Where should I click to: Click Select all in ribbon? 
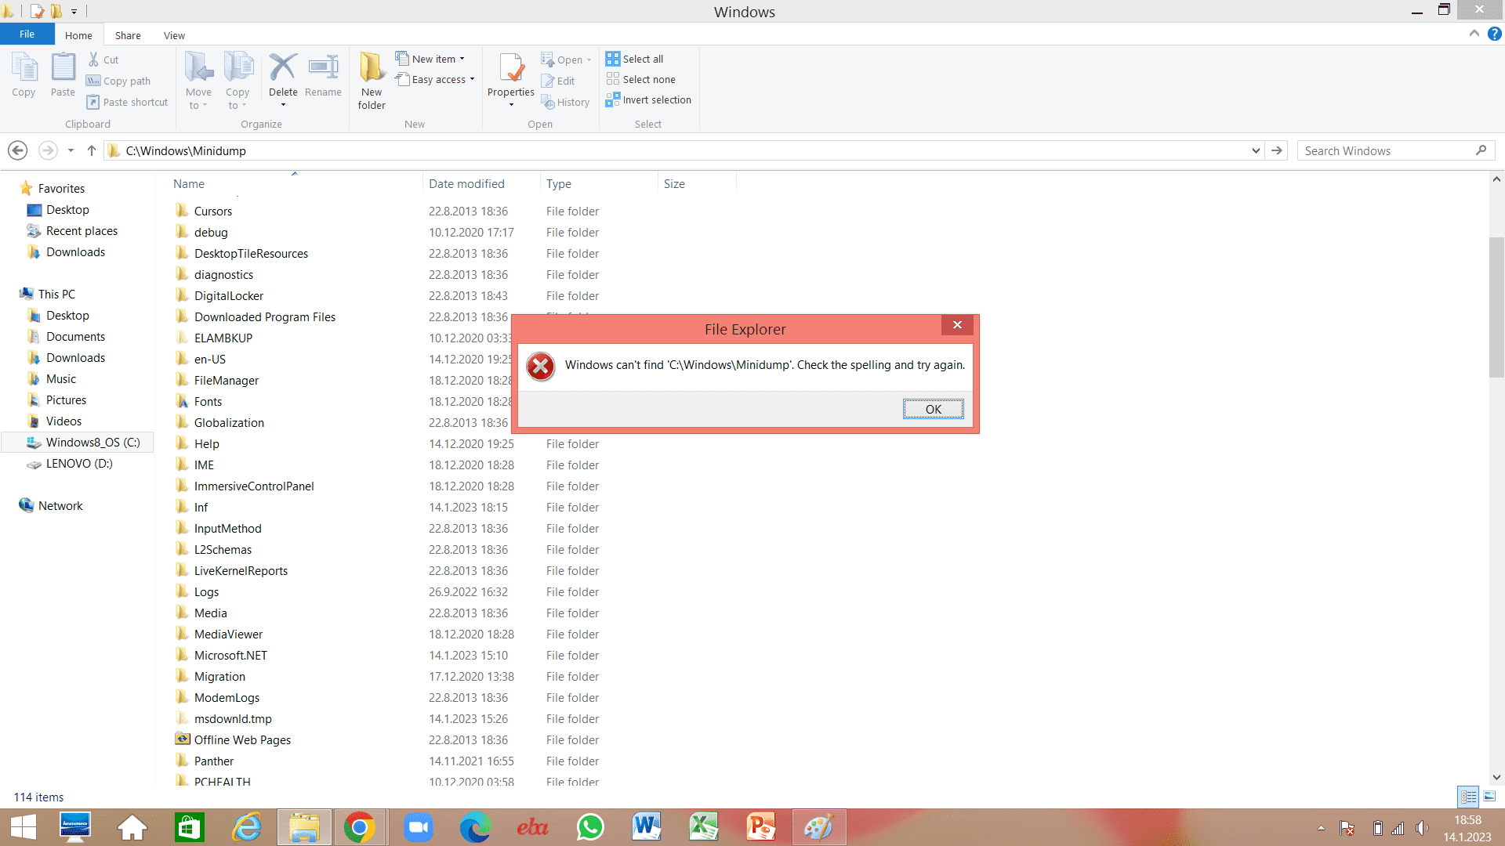pyautogui.click(x=635, y=59)
